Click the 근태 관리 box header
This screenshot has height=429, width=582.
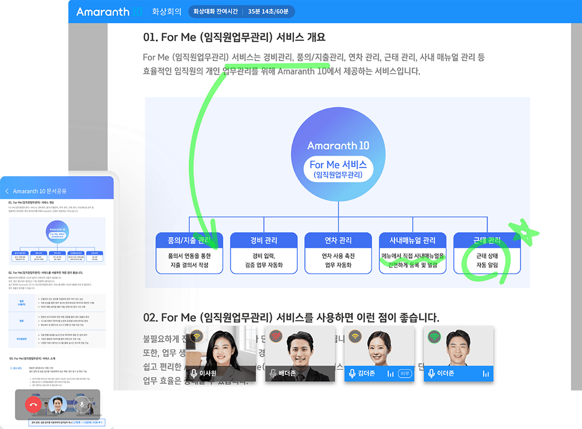[487, 240]
